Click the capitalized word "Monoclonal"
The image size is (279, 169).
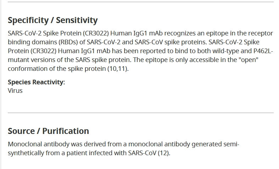tap(25, 144)
